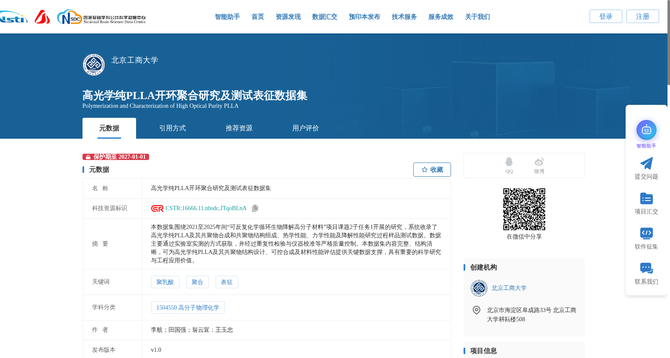Screen dimensions: 670x358
Task: Copy the CSTR identifier with the copy icon
Action: [255, 208]
